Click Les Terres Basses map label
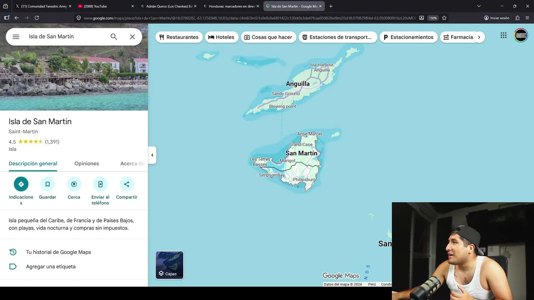 tap(260, 162)
